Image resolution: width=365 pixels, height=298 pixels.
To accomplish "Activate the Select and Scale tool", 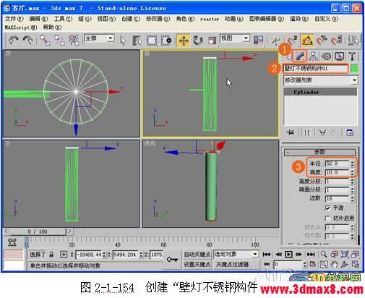I will [x=212, y=41].
